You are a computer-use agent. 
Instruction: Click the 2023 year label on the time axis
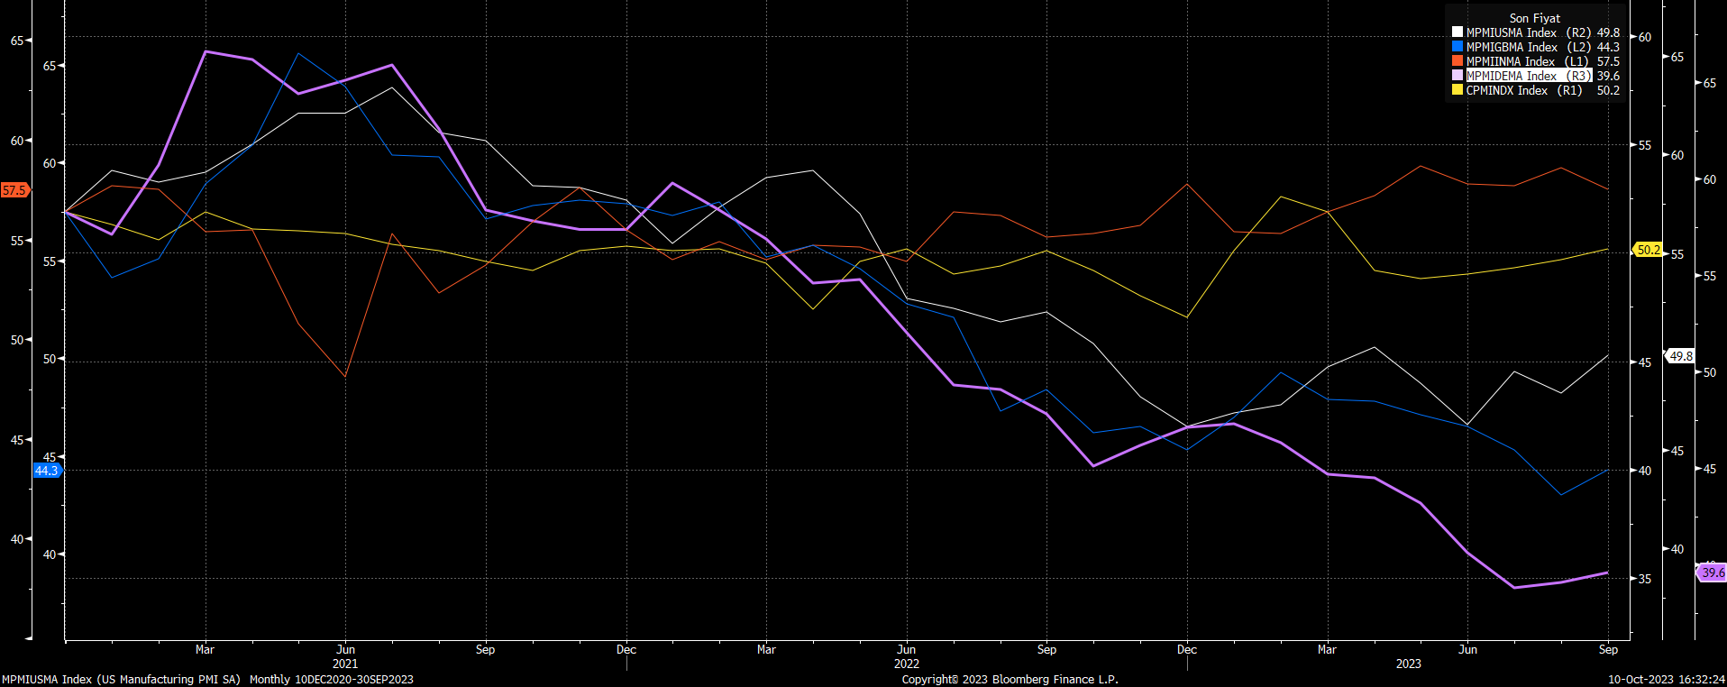tap(1409, 664)
